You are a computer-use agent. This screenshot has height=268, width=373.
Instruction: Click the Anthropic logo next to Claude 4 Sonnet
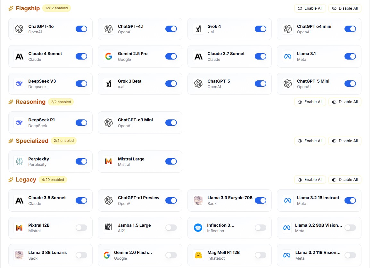tap(19, 56)
